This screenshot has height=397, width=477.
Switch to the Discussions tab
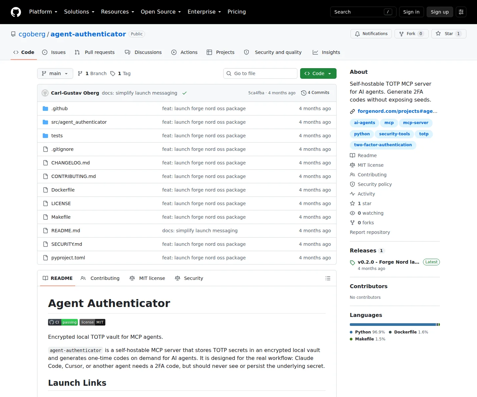pyautogui.click(x=143, y=52)
